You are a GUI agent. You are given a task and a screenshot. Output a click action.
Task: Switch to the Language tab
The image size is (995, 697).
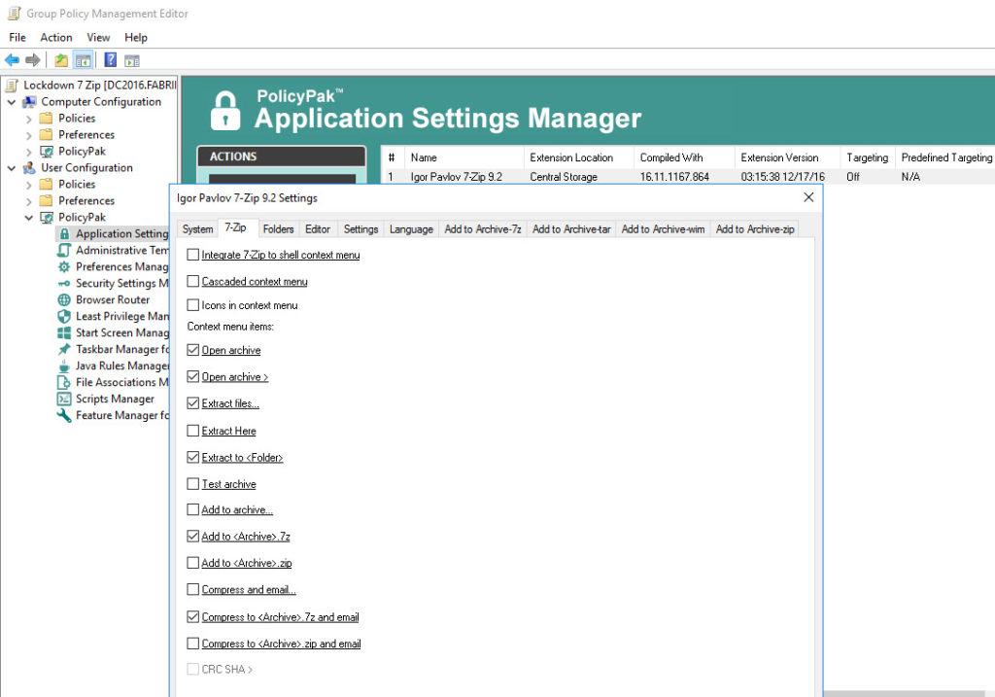tap(411, 229)
